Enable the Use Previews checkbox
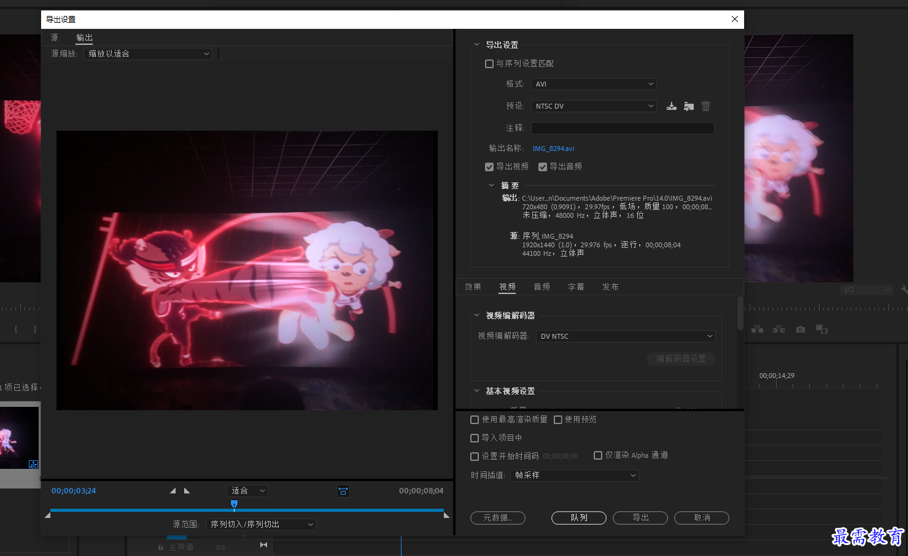The width and height of the screenshot is (908, 556). coord(558,420)
